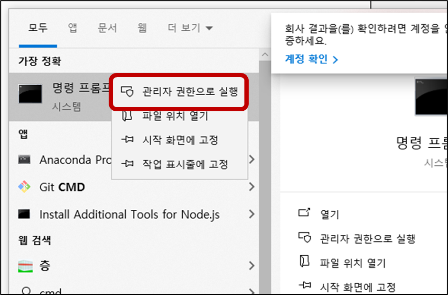Click the 가장 정확 section heading
Image resolution: width=448 pixels, height=295 pixels.
40,61
